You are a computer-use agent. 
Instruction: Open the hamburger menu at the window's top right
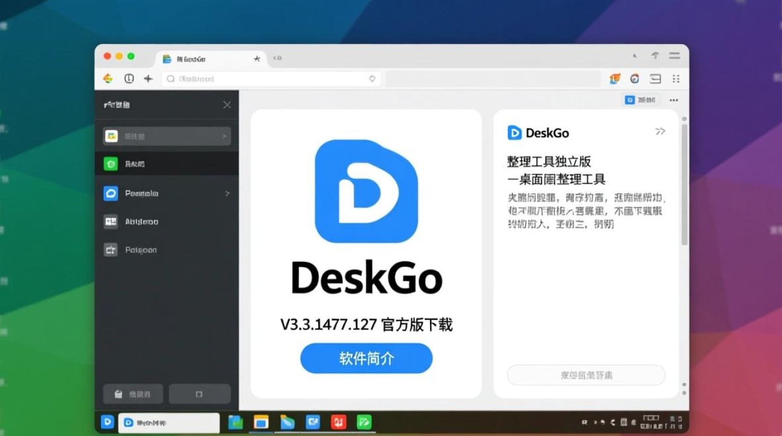click(x=674, y=56)
